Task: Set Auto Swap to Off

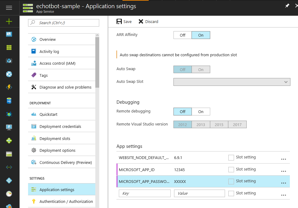Action: [x=182, y=70]
